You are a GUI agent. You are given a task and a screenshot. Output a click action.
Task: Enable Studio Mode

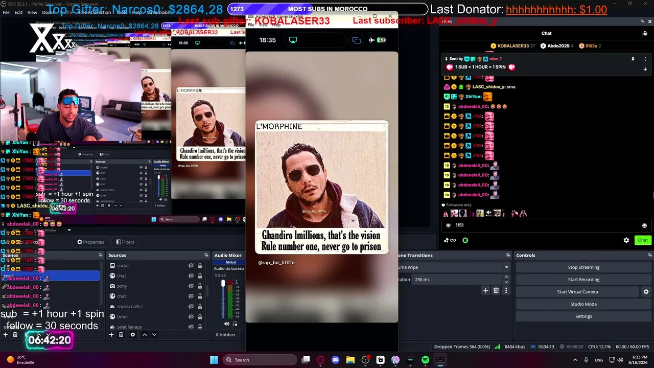pos(583,304)
